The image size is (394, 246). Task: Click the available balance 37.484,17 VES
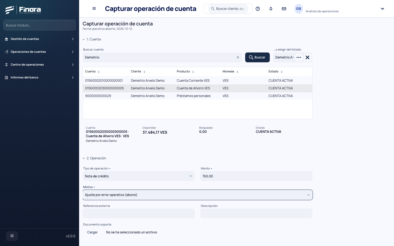(x=155, y=132)
